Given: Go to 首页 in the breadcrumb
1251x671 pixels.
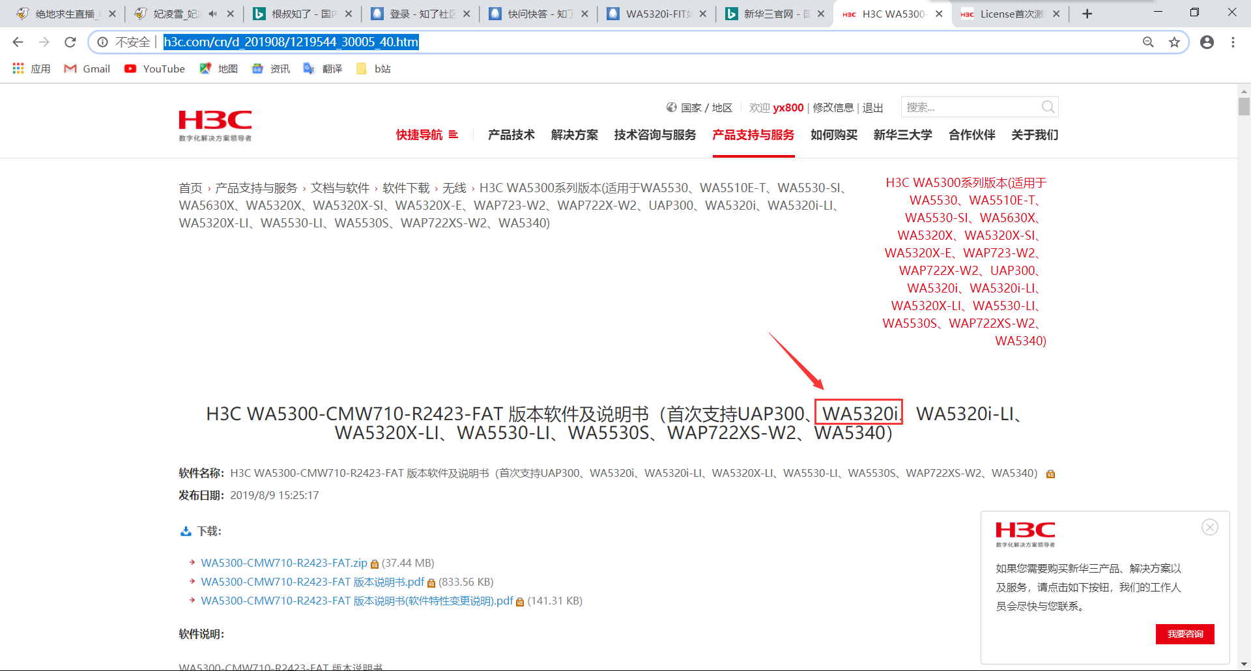Looking at the screenshot, I should pos(190,188).
